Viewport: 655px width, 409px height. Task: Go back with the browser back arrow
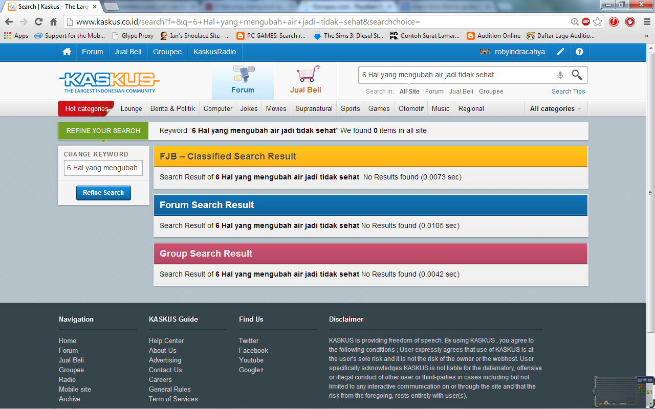click(9, 22)
